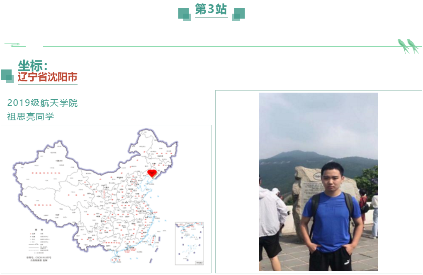Viewport: 423px width, 275px height.
Task: Open the student photo at mountain
Action: (318, 182)
